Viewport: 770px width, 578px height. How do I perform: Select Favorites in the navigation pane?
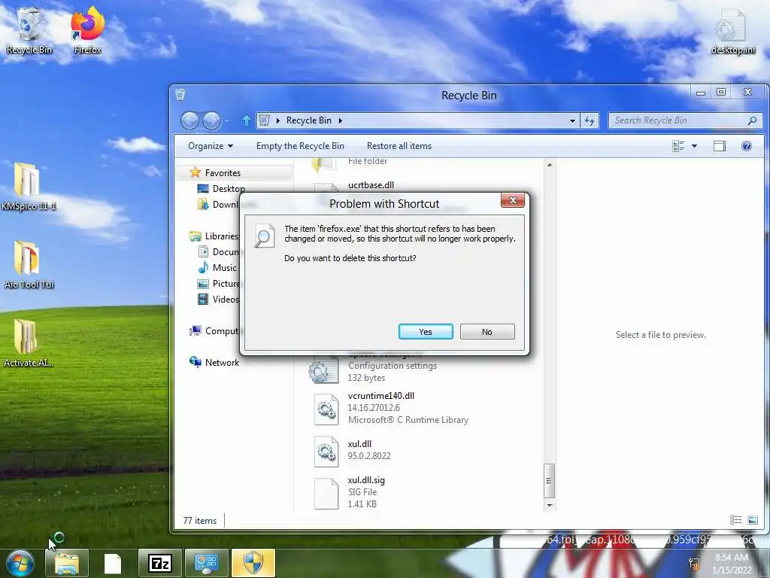pos(223,173)
